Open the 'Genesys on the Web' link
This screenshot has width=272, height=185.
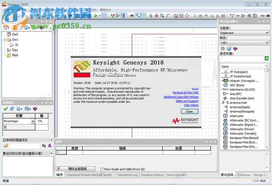(186, 92)
